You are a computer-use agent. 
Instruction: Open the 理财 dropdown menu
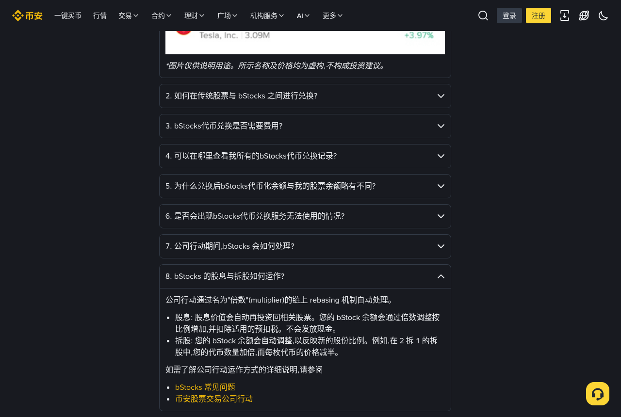195,16
